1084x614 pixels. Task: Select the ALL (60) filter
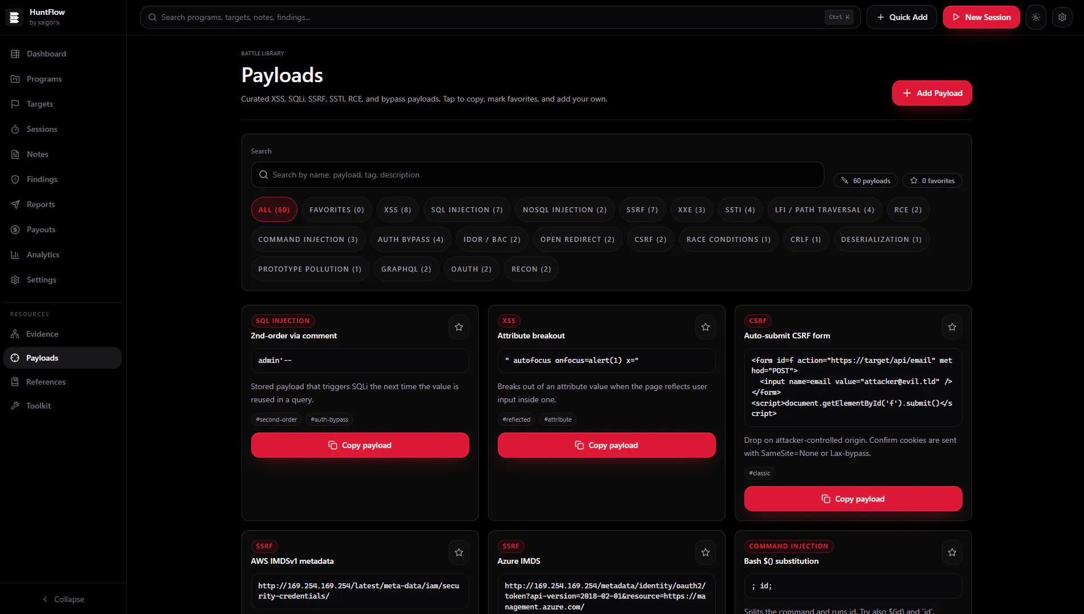click(274, 209)
